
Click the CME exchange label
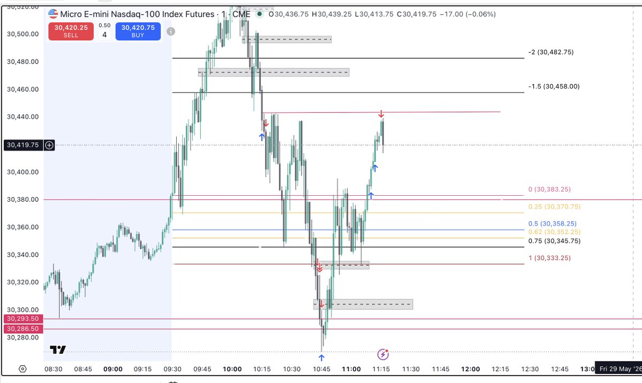click(241, 14)
